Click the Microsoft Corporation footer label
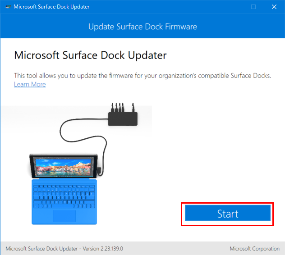The height and width of the screenshot is (255, 285). [x=254, y=248]
